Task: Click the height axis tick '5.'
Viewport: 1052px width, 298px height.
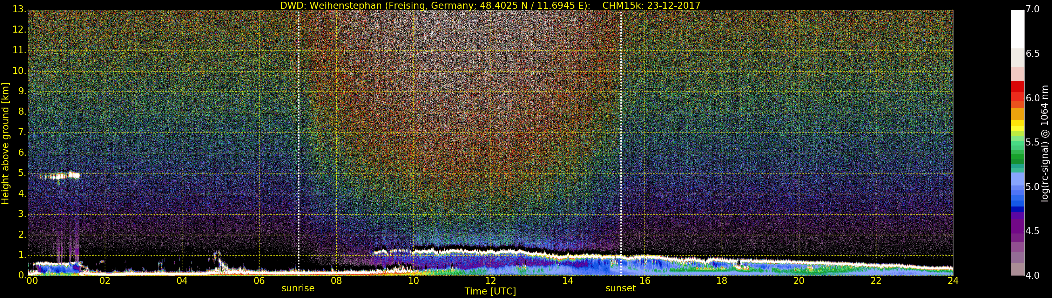Action: tap(22, 173)
